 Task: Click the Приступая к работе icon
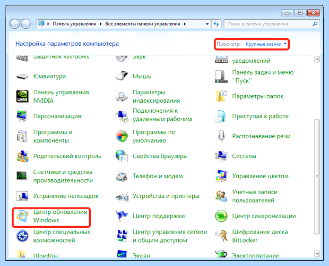click(x=221, y=116)
